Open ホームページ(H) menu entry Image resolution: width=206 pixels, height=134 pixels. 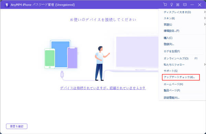(182, 84)
